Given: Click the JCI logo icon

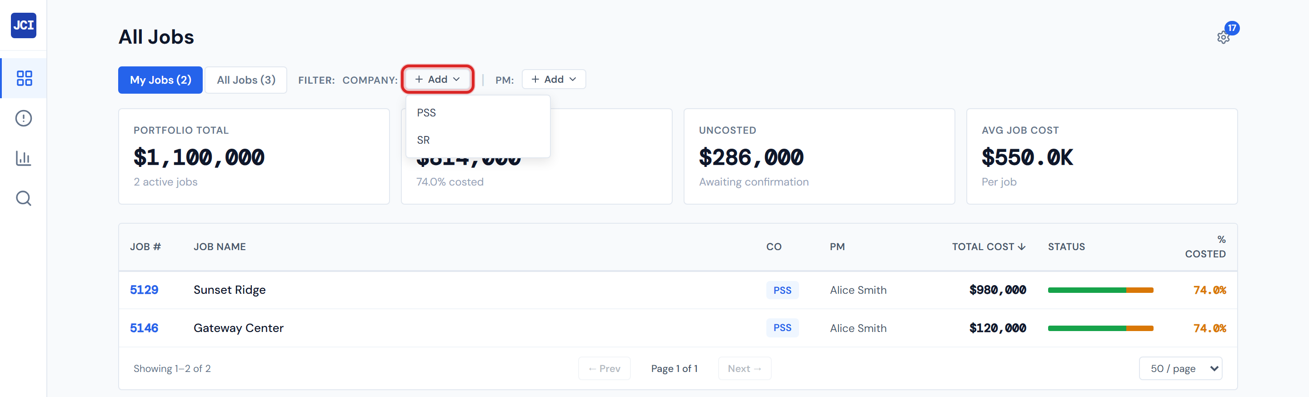Looking at the screenshot, I should [x=23, y=25].
